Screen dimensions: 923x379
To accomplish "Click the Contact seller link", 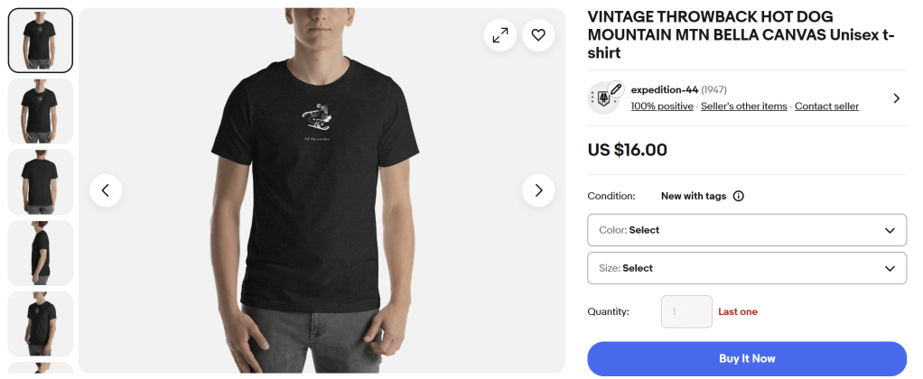I will [826, 106].
